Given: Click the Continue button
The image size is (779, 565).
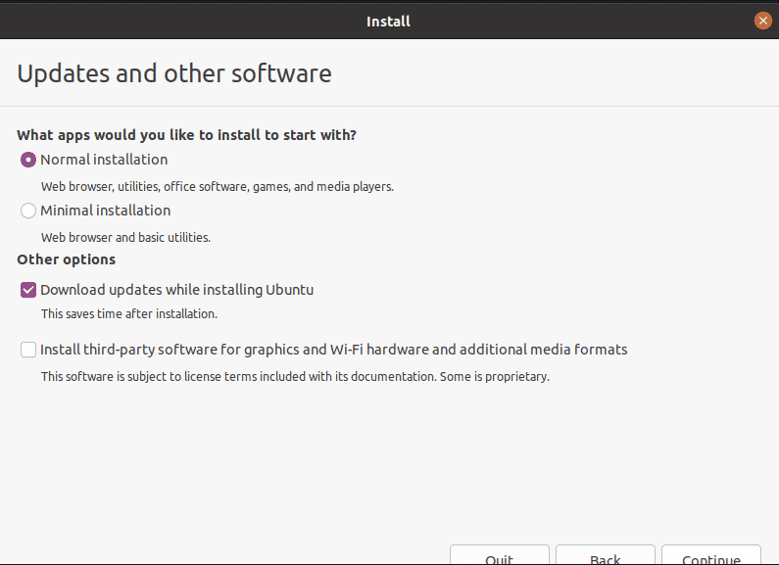Looking at the screenshot, I should coord(711,556).
